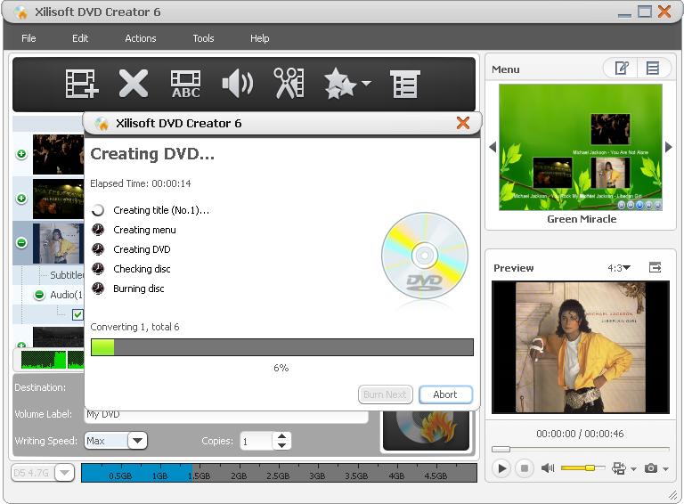Open the Help menu

coord(259,38)
